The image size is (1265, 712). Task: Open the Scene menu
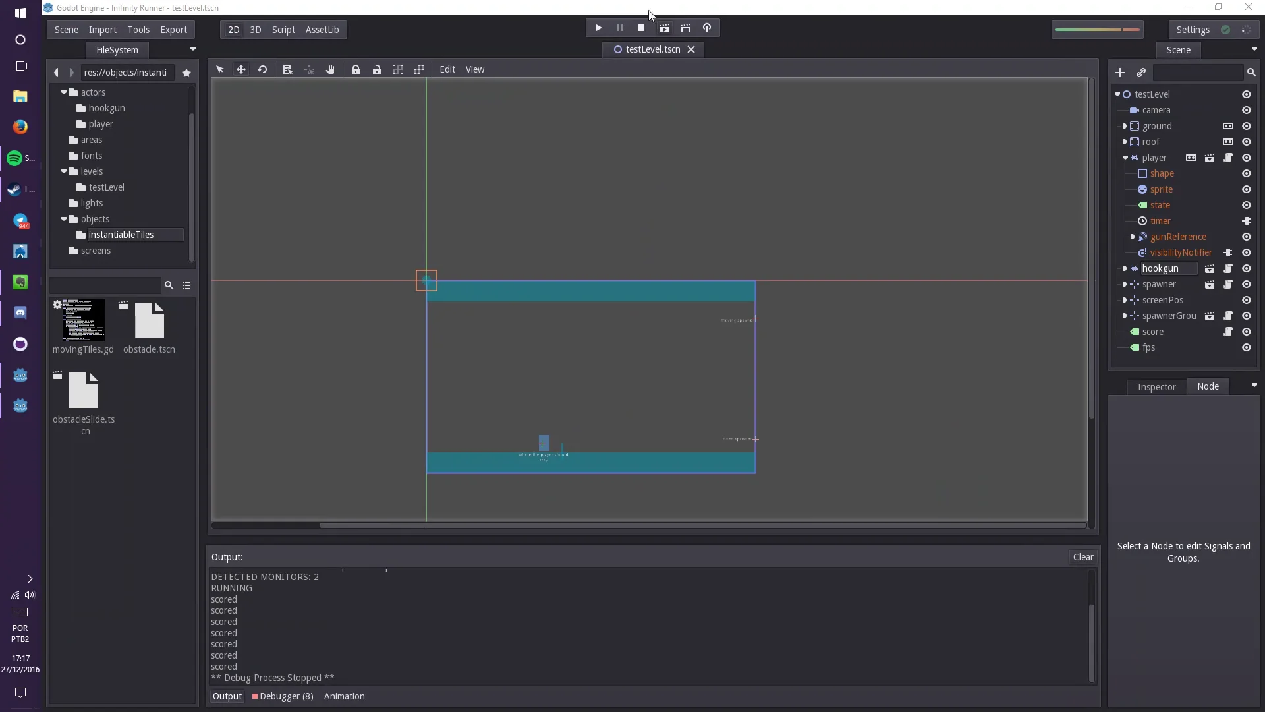pos(67,30)
